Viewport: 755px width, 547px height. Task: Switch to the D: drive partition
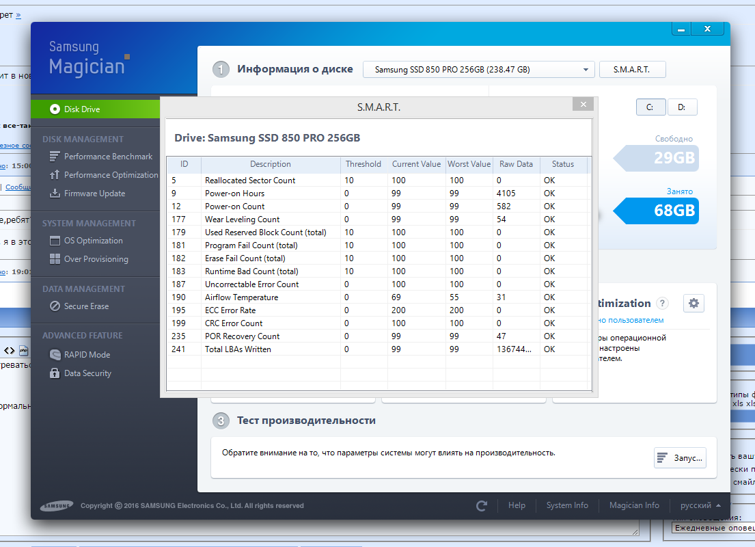pos(682,107)
